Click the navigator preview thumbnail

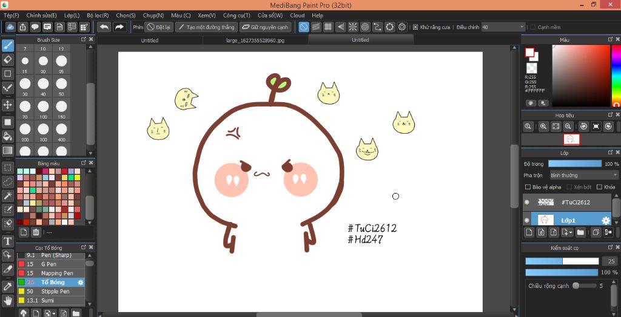pos(571,140)
